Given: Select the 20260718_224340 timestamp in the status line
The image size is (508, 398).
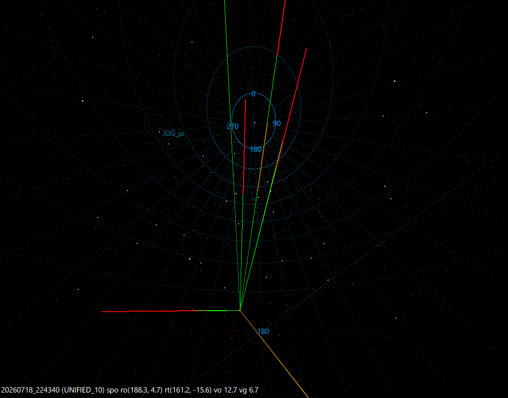Looking at the screenshot, I should [x=30, y=390].
